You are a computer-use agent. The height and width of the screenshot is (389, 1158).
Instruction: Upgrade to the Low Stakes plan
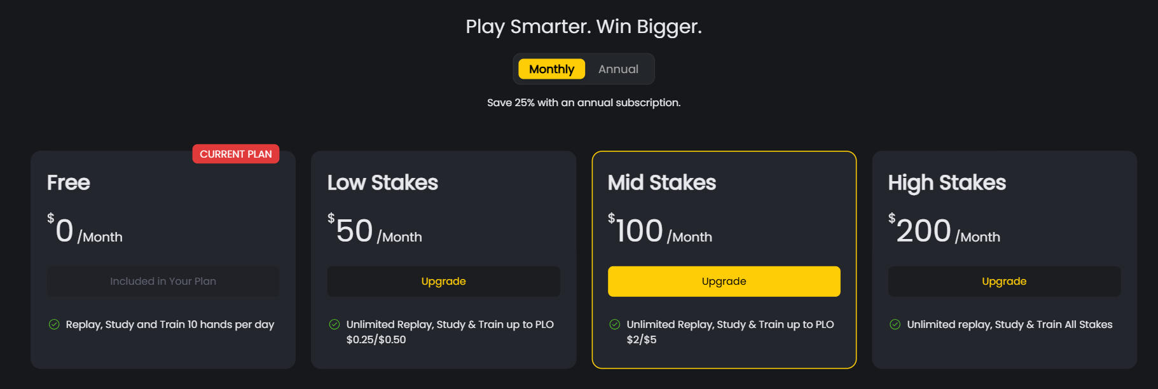pos(443,281)
